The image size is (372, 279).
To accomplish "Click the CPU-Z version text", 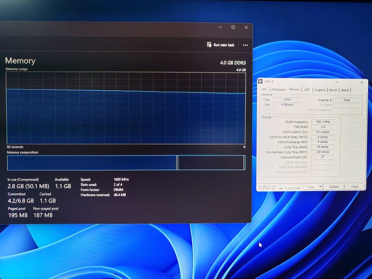I will pos(289,188).
